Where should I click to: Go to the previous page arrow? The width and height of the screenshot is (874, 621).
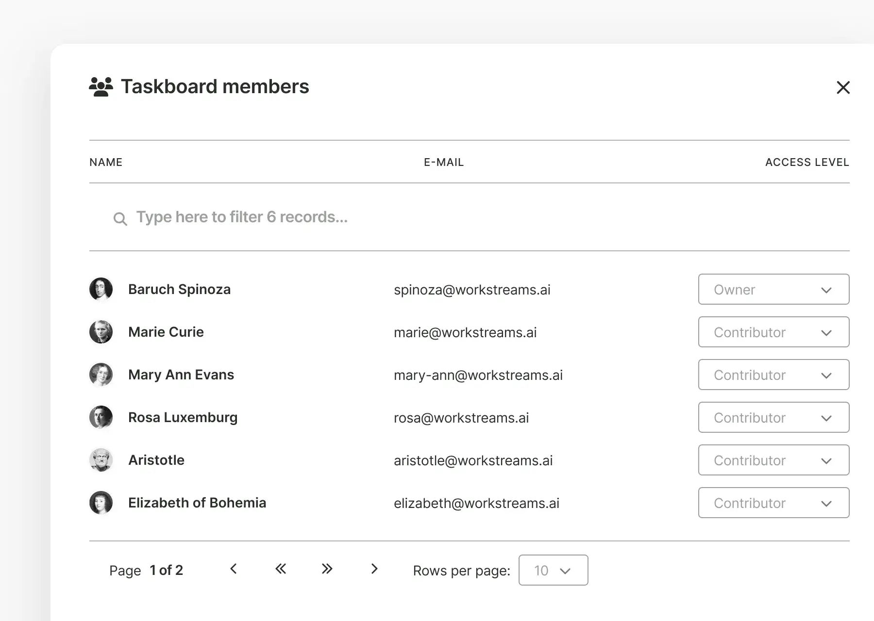(234, 569)
